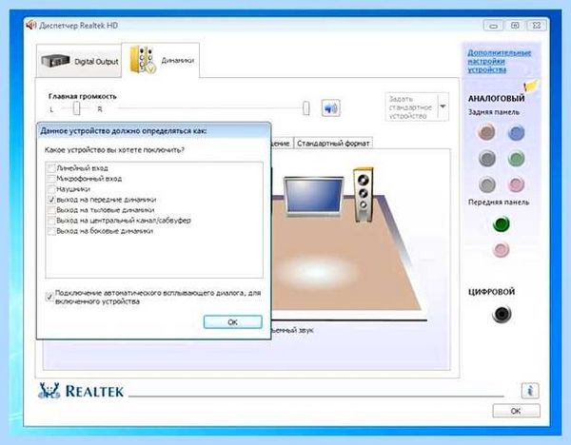571x445 pixels.
Task: Click the gray left bottom rear jack
Action: [486, 184]
